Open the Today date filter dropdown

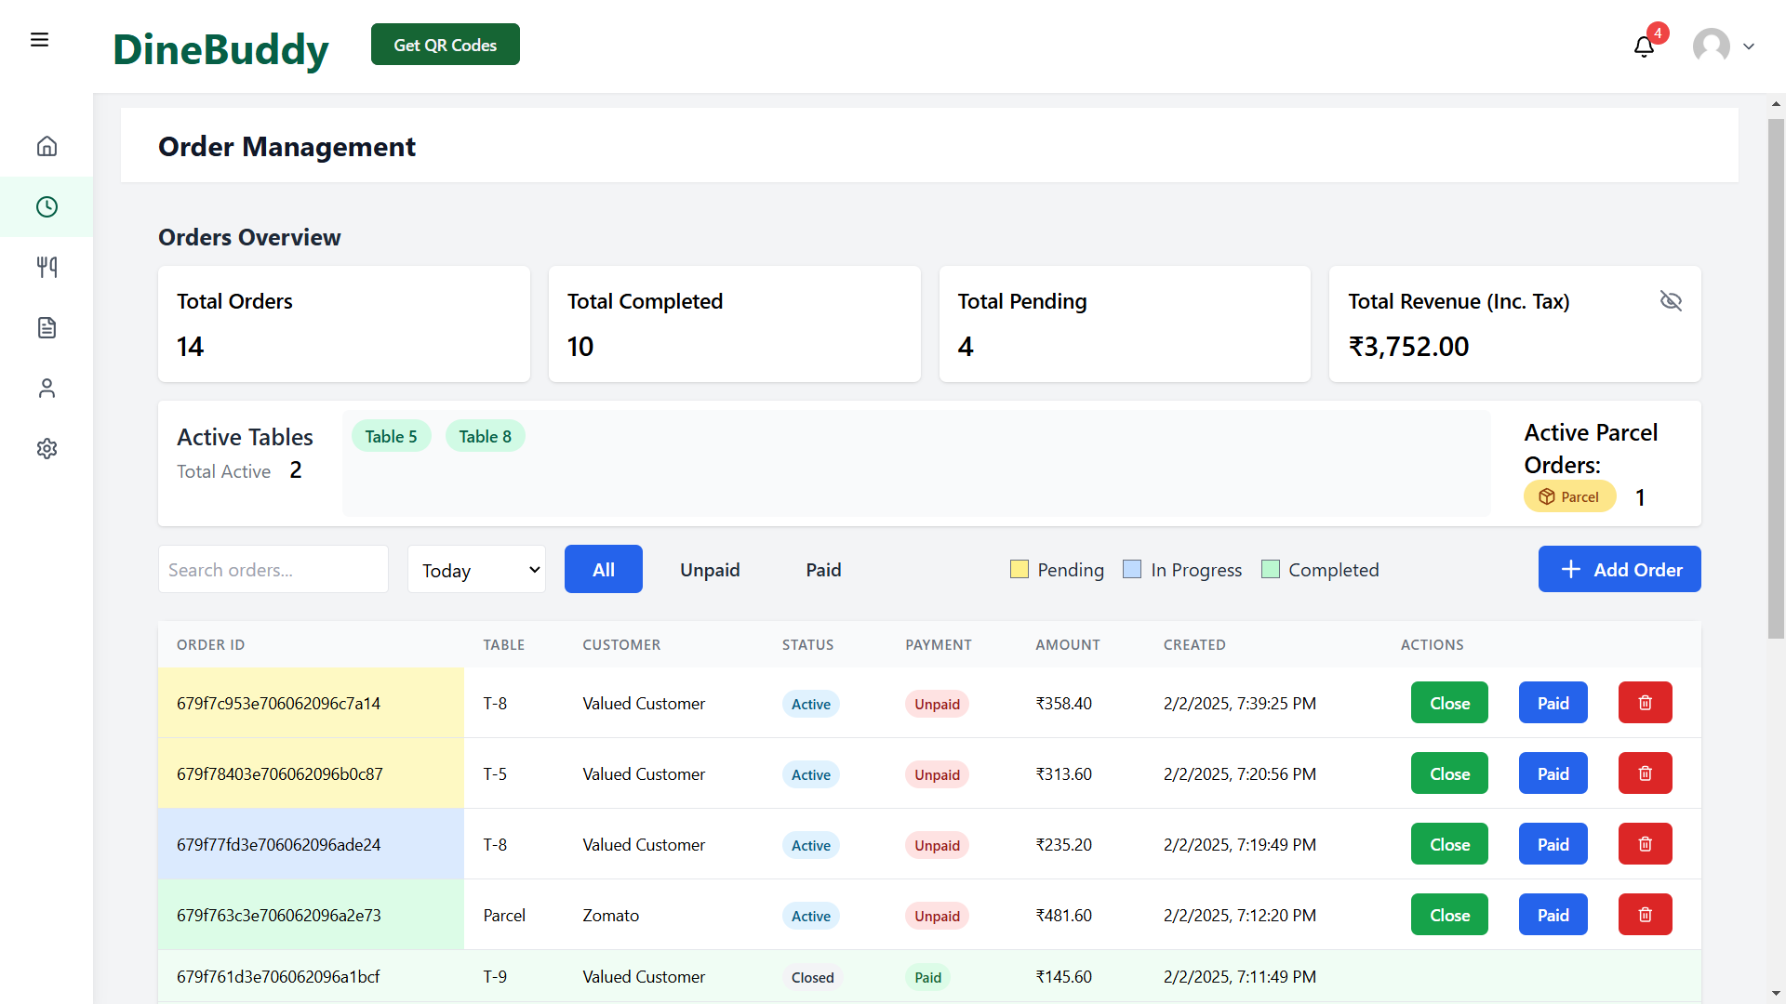tap(476, 569)
